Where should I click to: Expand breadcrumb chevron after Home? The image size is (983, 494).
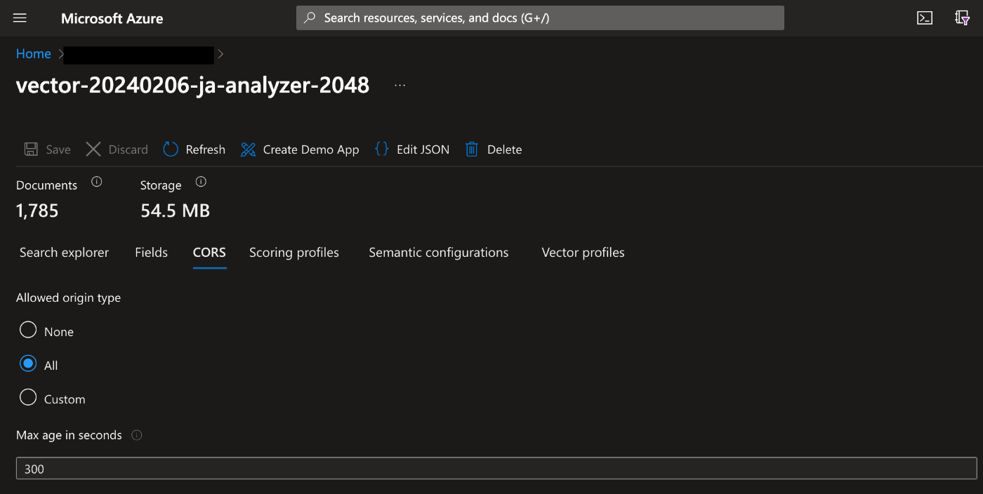click(x=61, y=53)
